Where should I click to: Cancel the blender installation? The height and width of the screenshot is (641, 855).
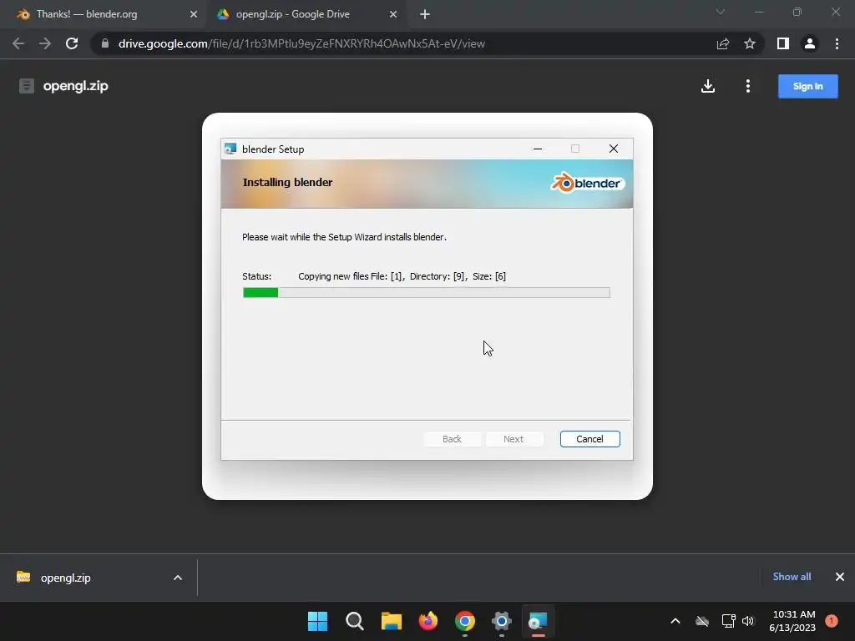(589, 439)
